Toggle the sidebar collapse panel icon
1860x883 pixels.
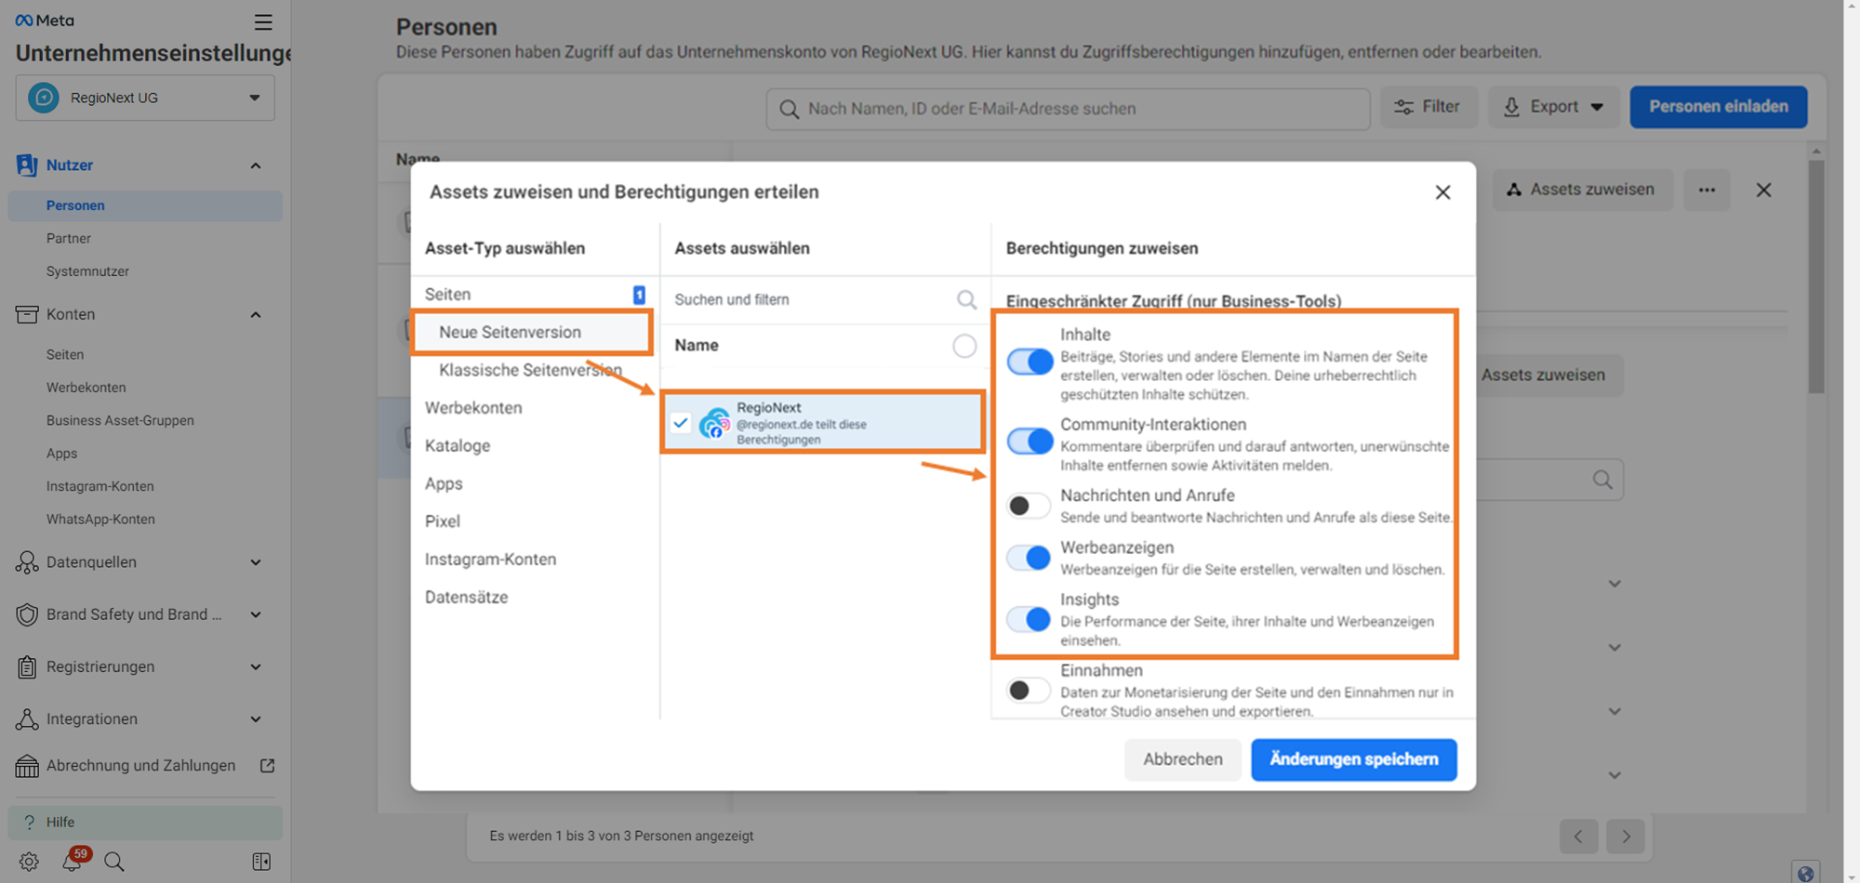tap(261, 862)
